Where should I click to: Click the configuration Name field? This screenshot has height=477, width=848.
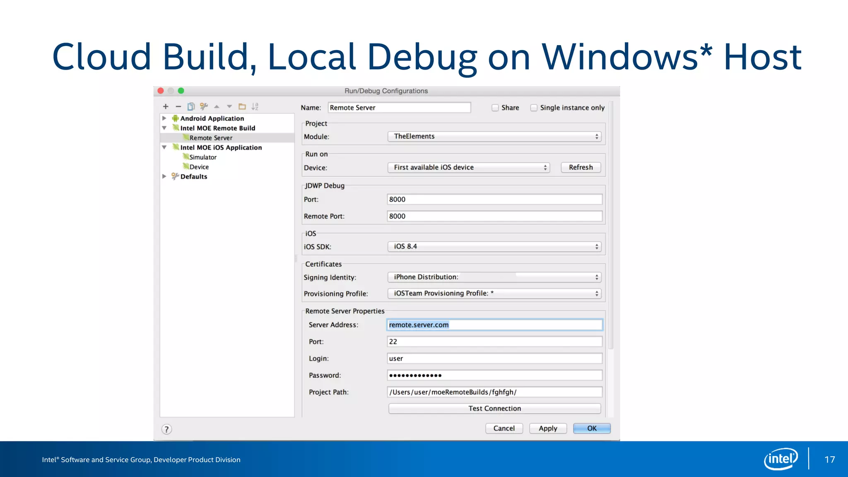pos(399,108)
